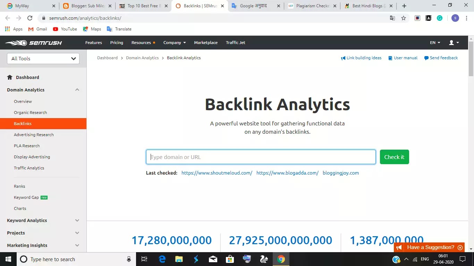Open Microsoft Edge from taskbar
The height and width of the screenshot is (266, 474).
162,259
